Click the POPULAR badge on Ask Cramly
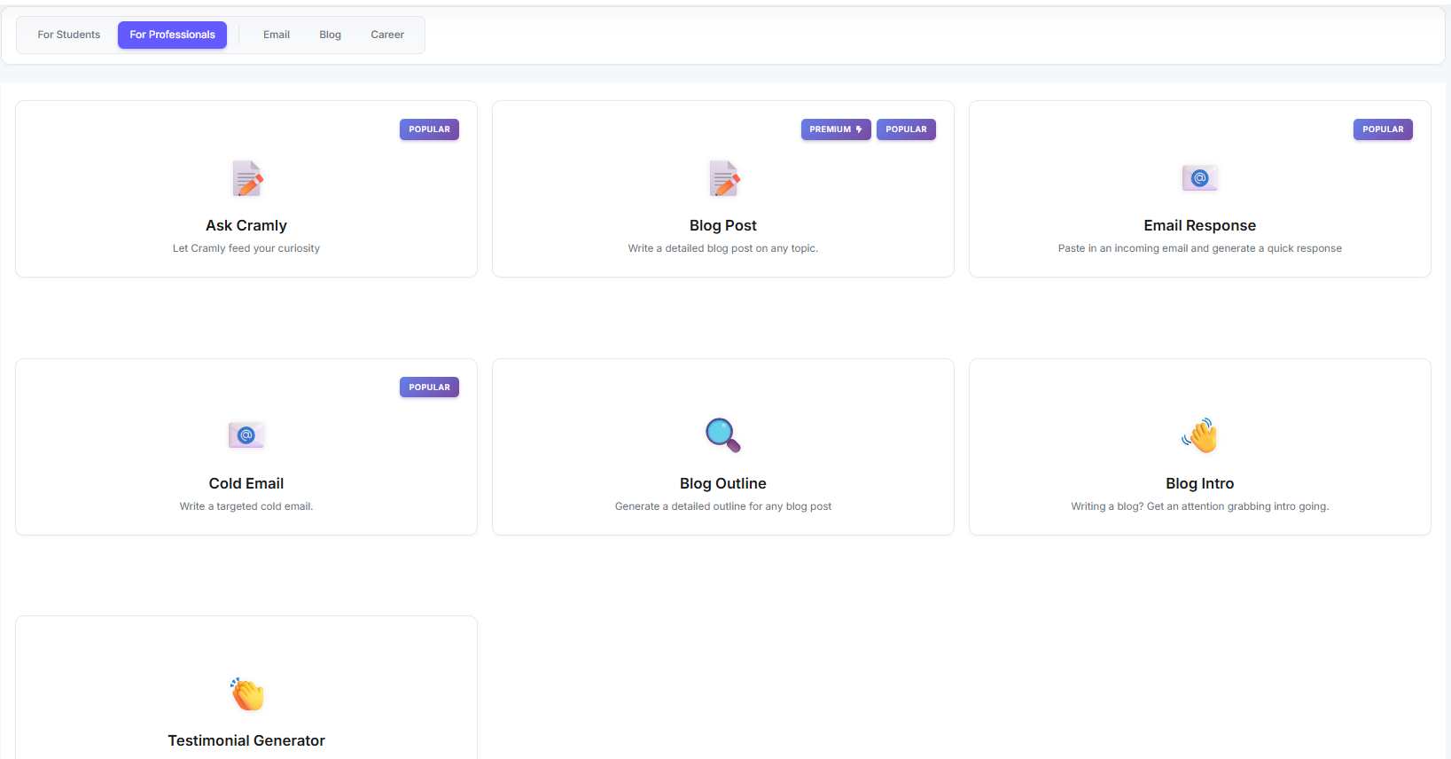The image size is (1451, 759). pyautogui.click(x=429, y=129)
